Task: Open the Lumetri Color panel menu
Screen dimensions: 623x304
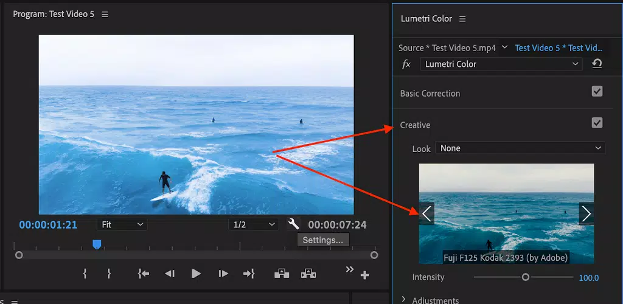Action: point(462,19)
